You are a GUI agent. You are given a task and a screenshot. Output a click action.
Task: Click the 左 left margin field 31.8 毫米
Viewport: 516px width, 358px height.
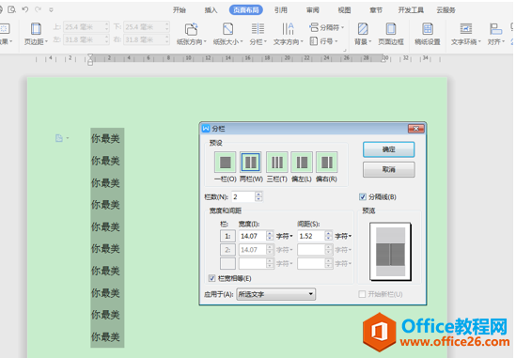[86, 39]
